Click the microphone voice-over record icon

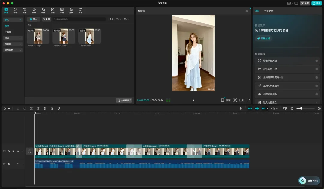[x=241, y=108]
